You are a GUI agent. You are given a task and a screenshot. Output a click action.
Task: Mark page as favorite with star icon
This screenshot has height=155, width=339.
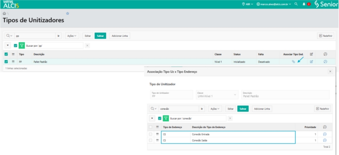[67, 14]
